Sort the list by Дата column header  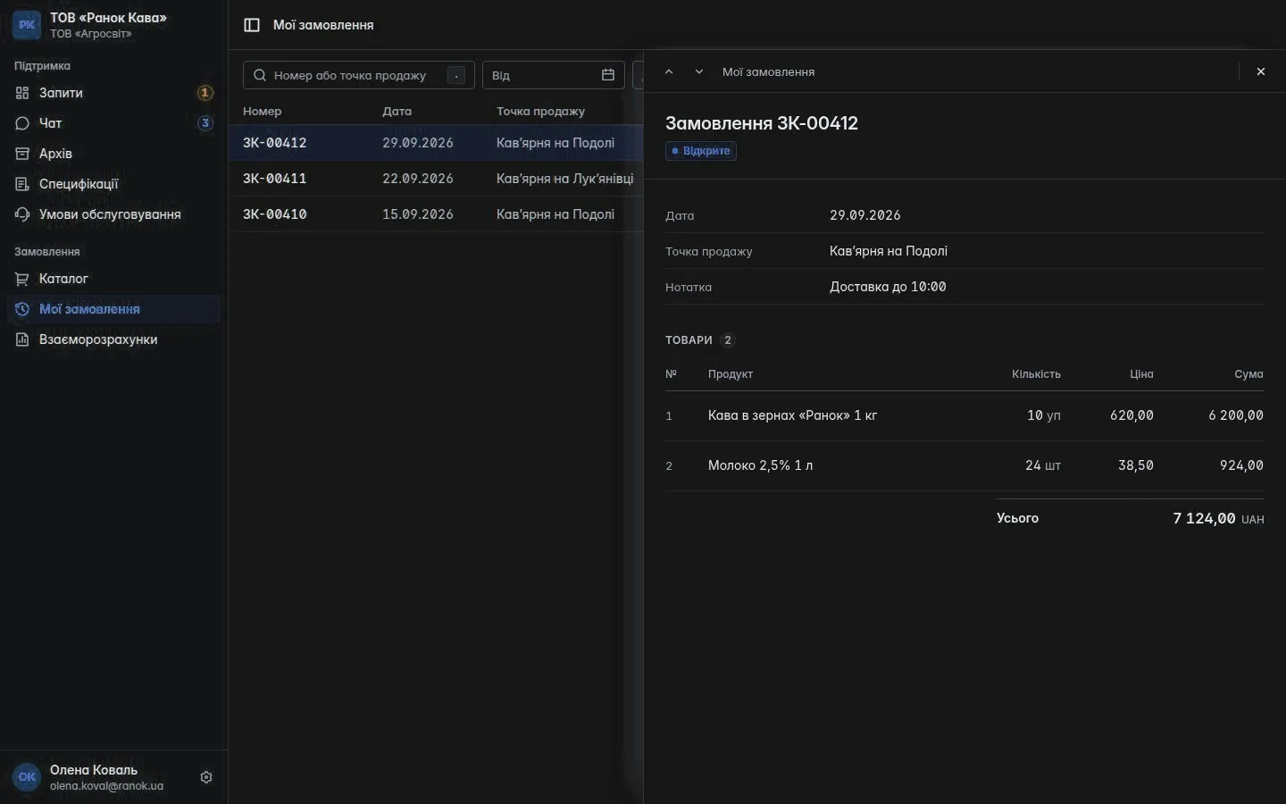[x=397, y=111]
